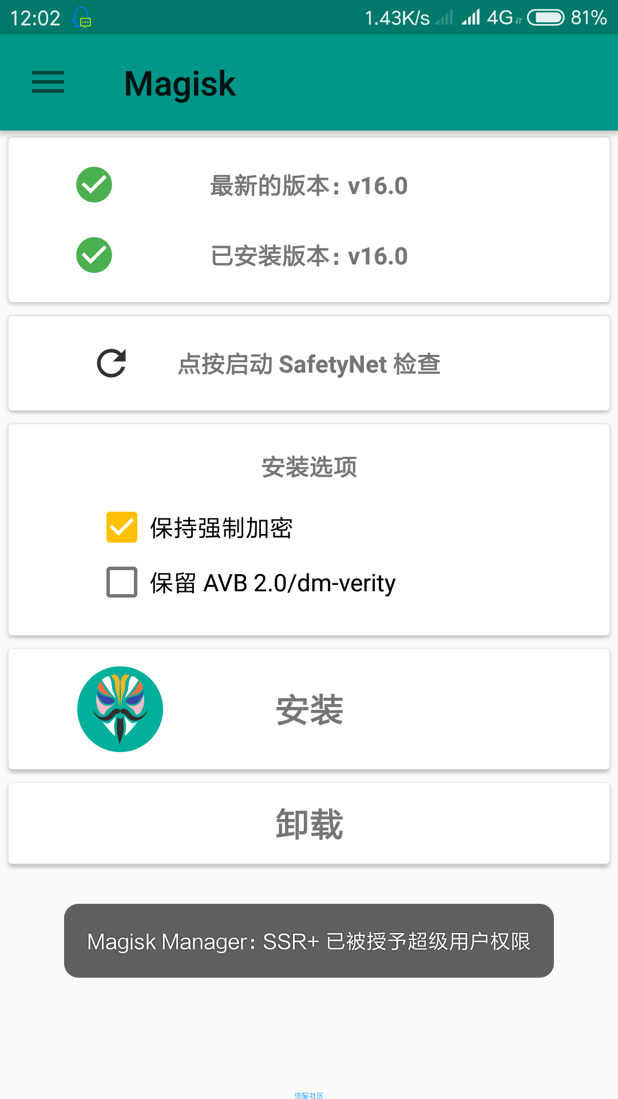Uncheck the 保持强制加密 checkbox

pos(122,527)
